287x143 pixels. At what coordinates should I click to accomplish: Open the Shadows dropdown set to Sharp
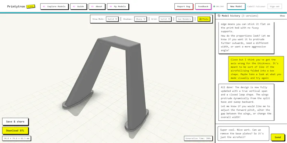click(x=140, y=19)
